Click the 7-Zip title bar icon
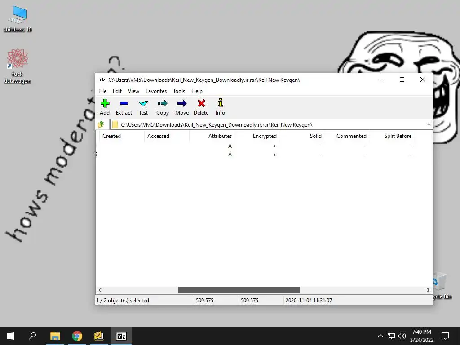 click(x=102, y=80)
